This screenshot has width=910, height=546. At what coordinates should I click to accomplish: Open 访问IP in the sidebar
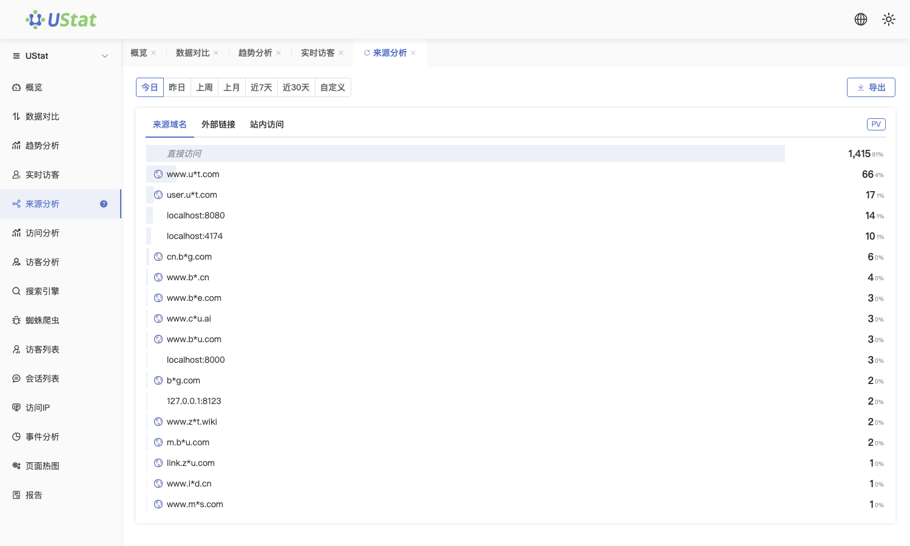(x=61, y=408)
